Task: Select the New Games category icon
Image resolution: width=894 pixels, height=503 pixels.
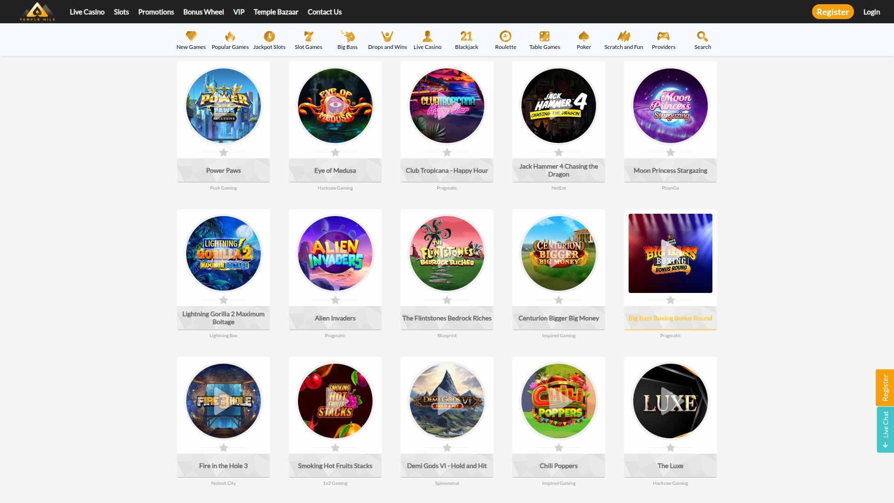Action: 190,36
